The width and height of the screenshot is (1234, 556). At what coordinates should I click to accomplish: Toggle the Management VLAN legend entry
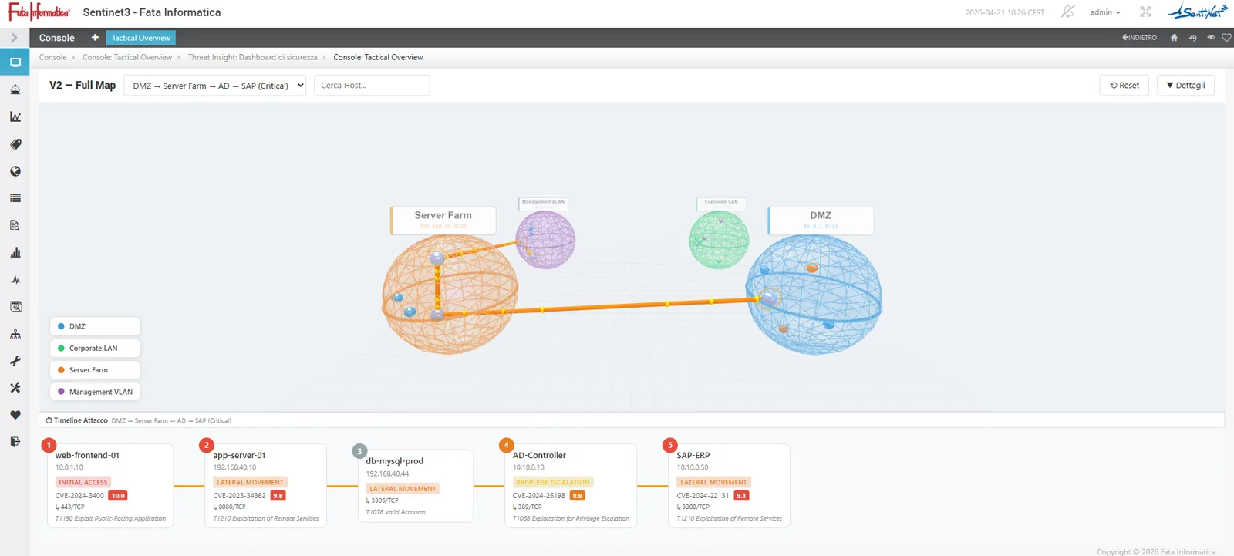coord(96,392)
